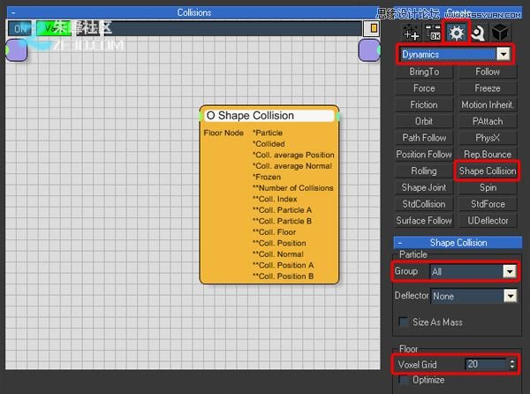This screenshot has width=530, height=394.
Task: Click the Friction operator button
Action: pos(424,105)
